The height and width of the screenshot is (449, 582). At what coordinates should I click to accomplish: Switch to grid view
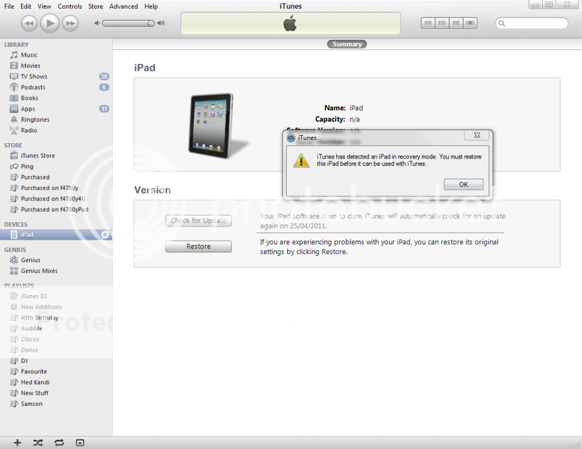pyautogui.click(x=456, y=23)
